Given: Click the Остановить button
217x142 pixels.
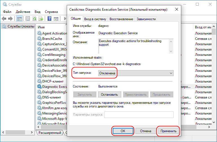Looking at the screenshot, I should point(109,95).
